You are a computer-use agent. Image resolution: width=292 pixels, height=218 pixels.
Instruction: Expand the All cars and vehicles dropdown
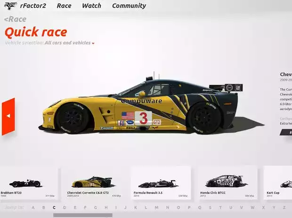[x=69, y=43]
